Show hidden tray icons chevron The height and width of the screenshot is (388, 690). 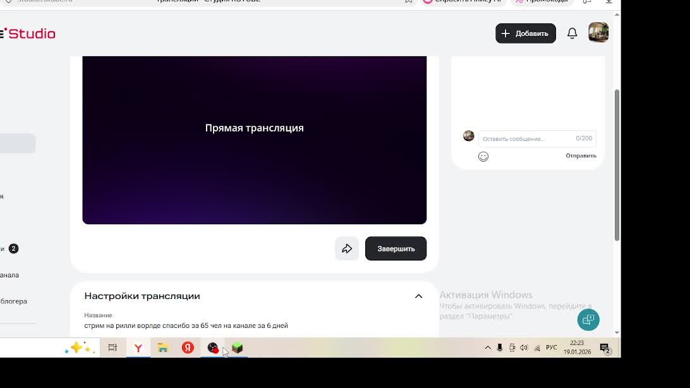[488, 348]
